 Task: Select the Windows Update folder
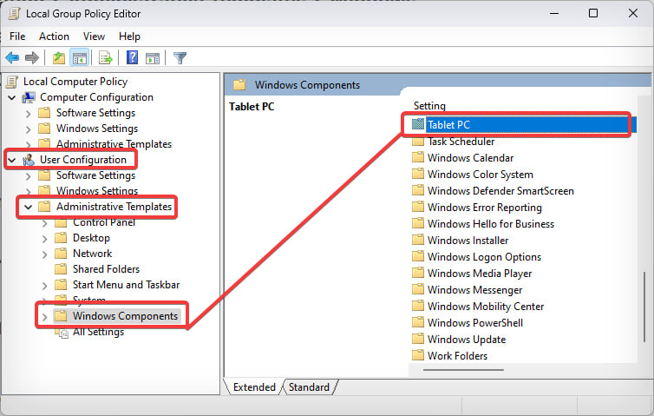(466, 339)
